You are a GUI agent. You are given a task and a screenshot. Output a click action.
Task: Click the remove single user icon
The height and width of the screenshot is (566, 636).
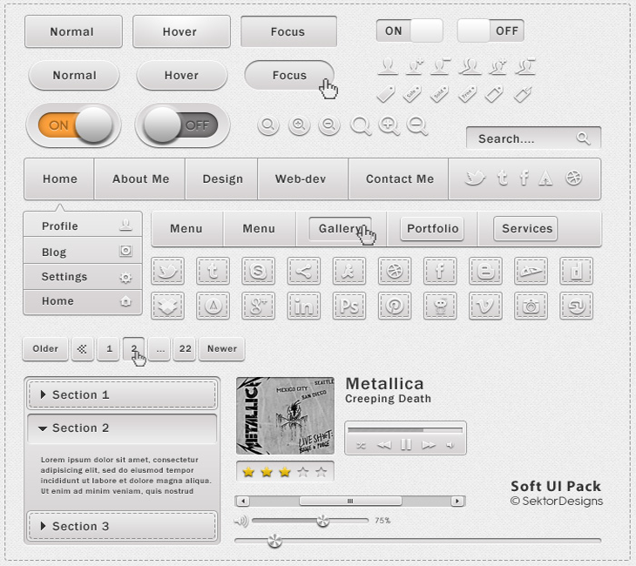tap(441, 66)
